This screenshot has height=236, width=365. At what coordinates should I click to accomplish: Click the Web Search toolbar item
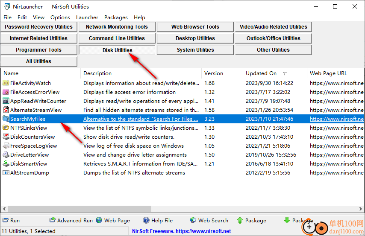(209, 220)
